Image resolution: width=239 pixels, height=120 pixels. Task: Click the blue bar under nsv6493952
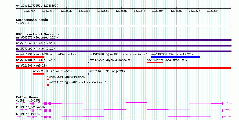176,57
